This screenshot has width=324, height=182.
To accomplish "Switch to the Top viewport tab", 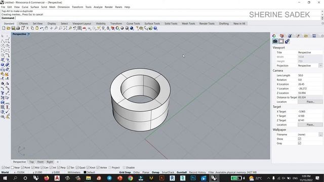I will click(x=31, y=162).
